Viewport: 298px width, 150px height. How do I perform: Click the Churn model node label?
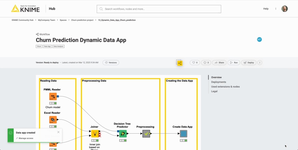[53, 107]
